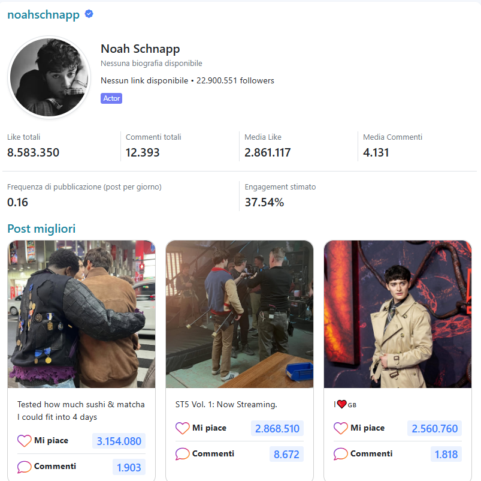This screenshot has width=481, height=481.
Task: Open the noahschnapp username link
Action: click(x=43, y=15)
